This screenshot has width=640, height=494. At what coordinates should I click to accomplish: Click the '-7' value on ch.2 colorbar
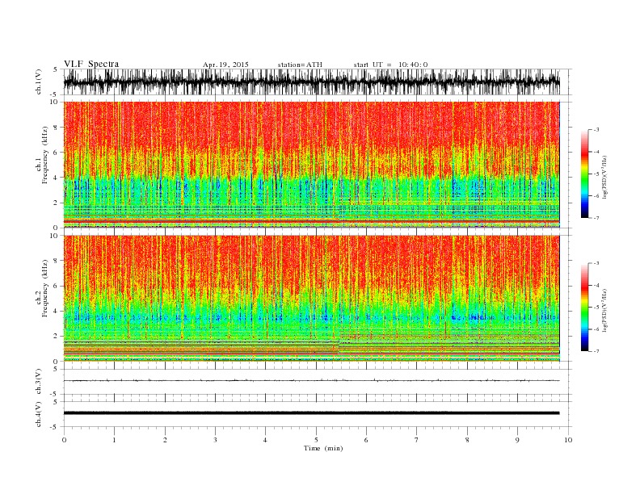click(596, 351)
